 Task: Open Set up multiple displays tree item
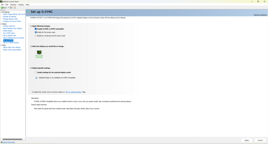click(11, 43)
